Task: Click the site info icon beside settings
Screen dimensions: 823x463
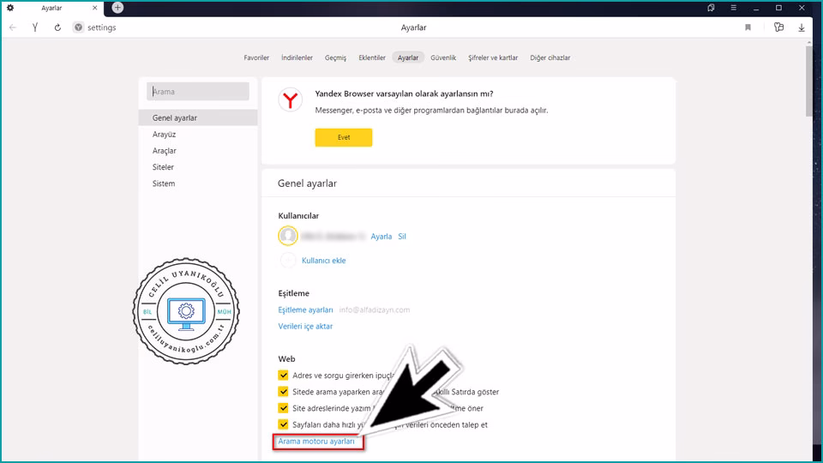Action: (78, 27)
